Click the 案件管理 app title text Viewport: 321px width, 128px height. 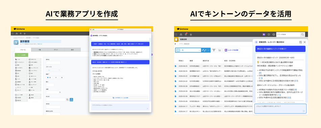[24, 41]
